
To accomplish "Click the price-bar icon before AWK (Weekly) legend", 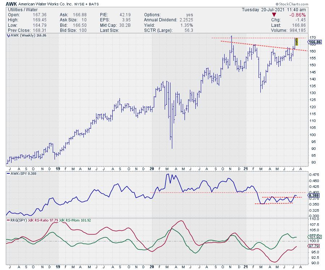I will [x=8, y=36].
